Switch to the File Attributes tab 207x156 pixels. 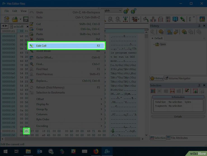pyautogui.click(x=177, y=138)
